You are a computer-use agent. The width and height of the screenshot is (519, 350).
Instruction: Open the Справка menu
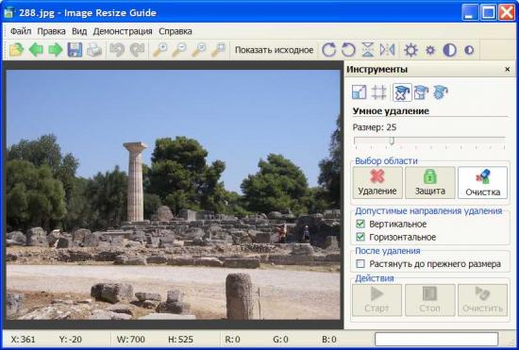176,31
